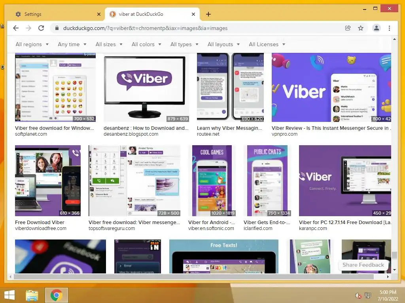
Task: Reload the DuckDuckGo page
Action: [x=41, y=28]
